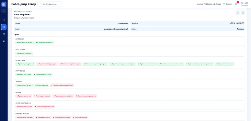251x121 pixels.
Task: Click the Завершение регистрации permission chip
Action: [44, 107]
